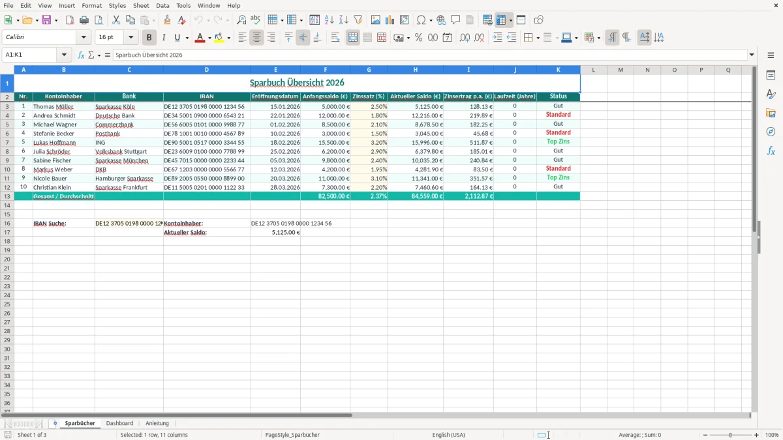The height and width of the screenshot is (440, 783).
Task: Click the Sheet 1 of 3 status field
Action: [x=32, y=435]
